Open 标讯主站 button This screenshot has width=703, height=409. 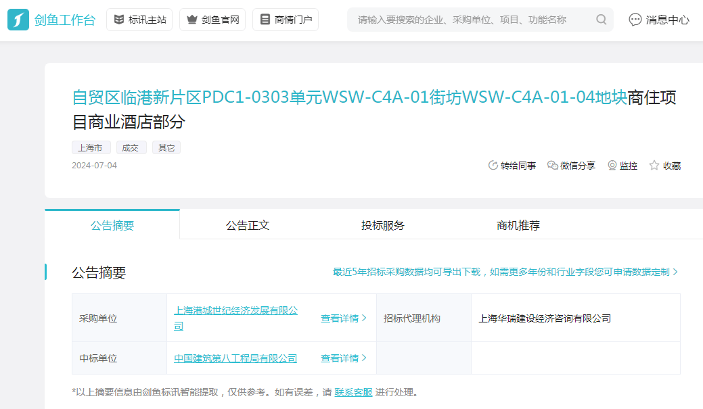[139, 20]
